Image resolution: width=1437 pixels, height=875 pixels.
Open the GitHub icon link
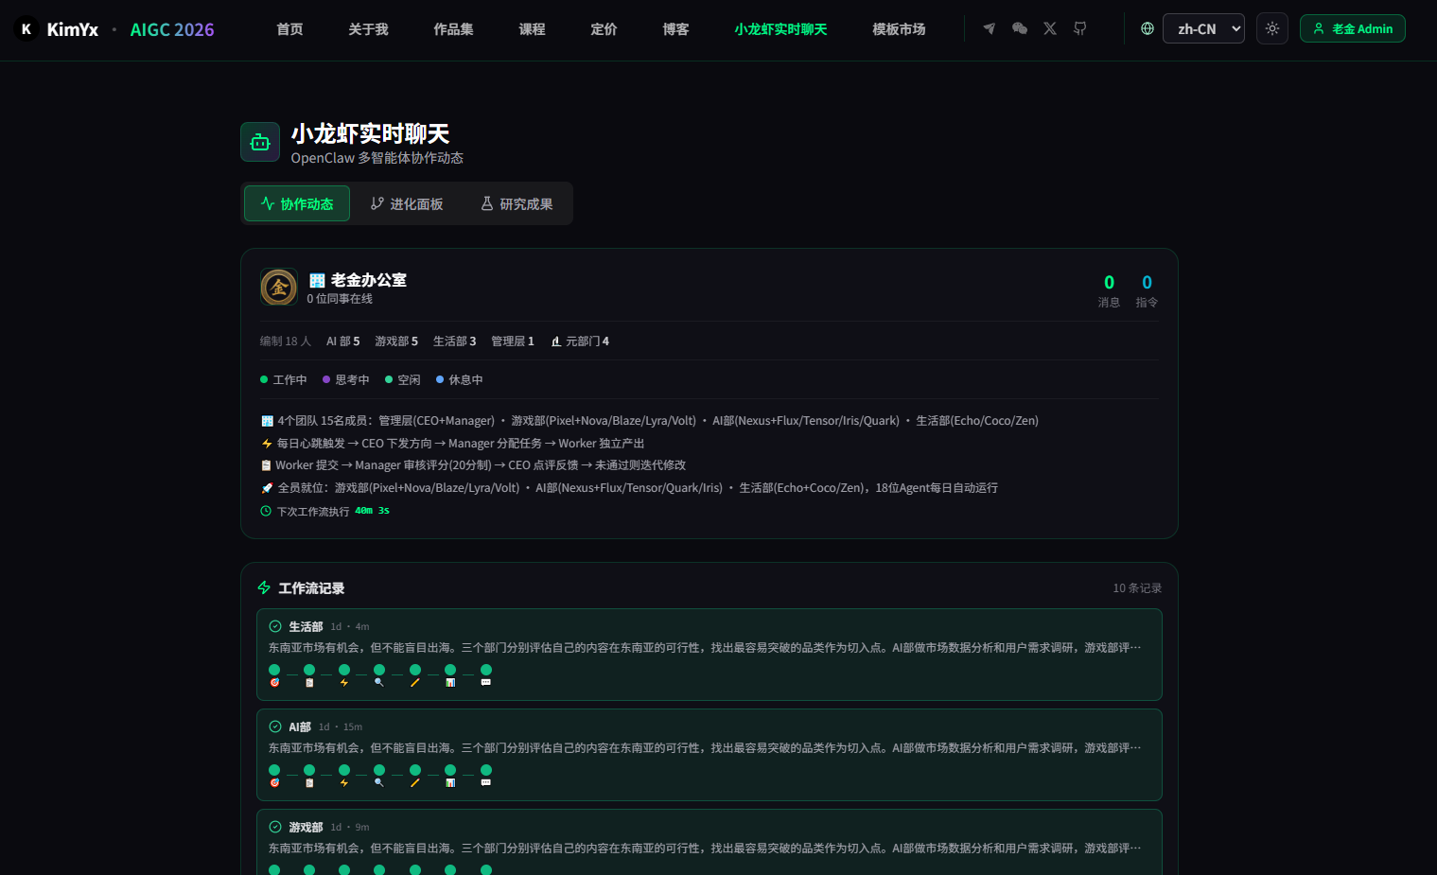(1079, 29)
